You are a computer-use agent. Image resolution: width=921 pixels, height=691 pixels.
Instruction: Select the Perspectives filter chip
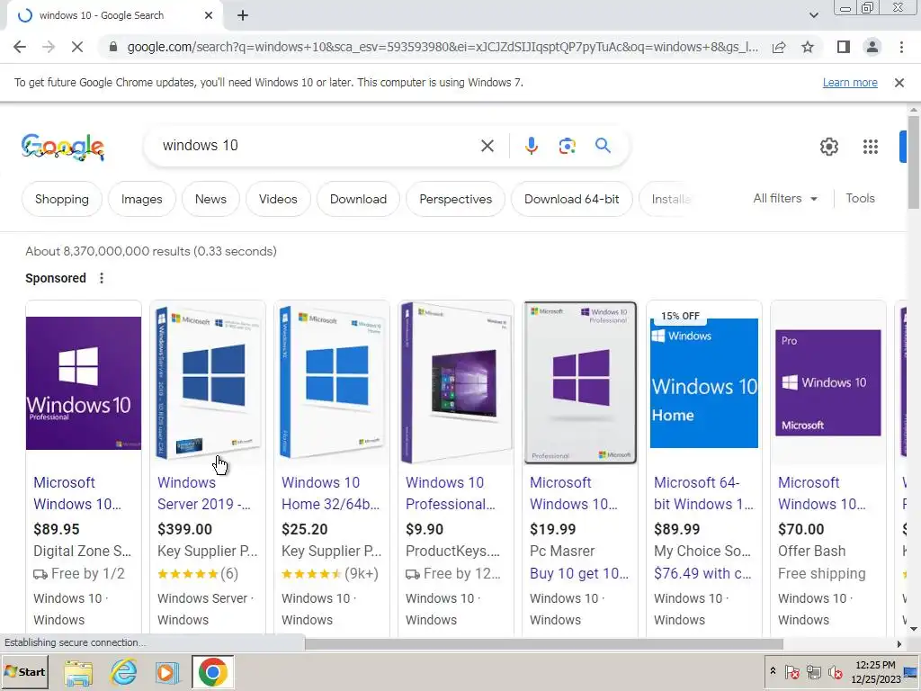(x=456, y=199)
